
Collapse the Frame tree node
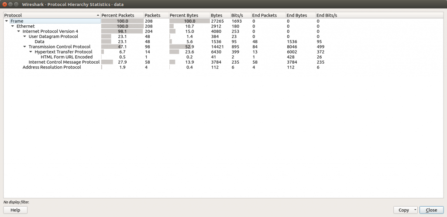pos(7,21)
